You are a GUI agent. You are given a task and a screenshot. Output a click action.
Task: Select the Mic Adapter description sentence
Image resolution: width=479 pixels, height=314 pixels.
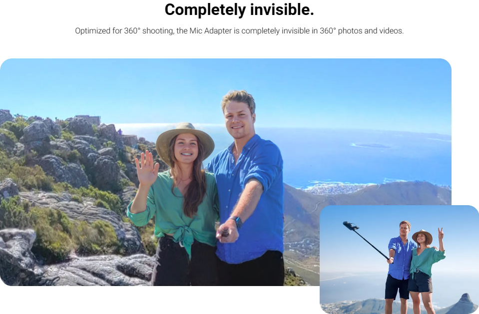click(239, 31)
